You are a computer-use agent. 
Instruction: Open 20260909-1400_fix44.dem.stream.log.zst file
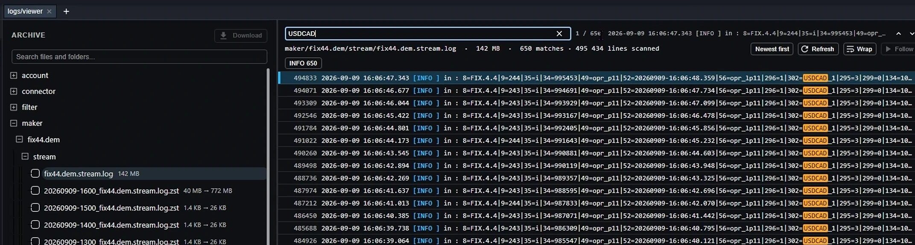111,225
